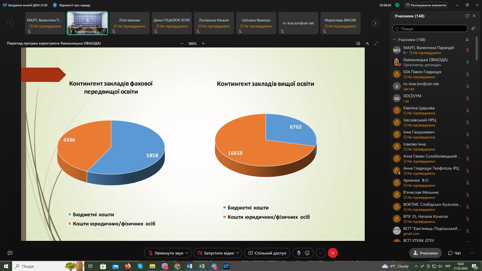This screenshot has width=482, height=271.
Task: Pop out the participants panel
Action: pos(467,16)
